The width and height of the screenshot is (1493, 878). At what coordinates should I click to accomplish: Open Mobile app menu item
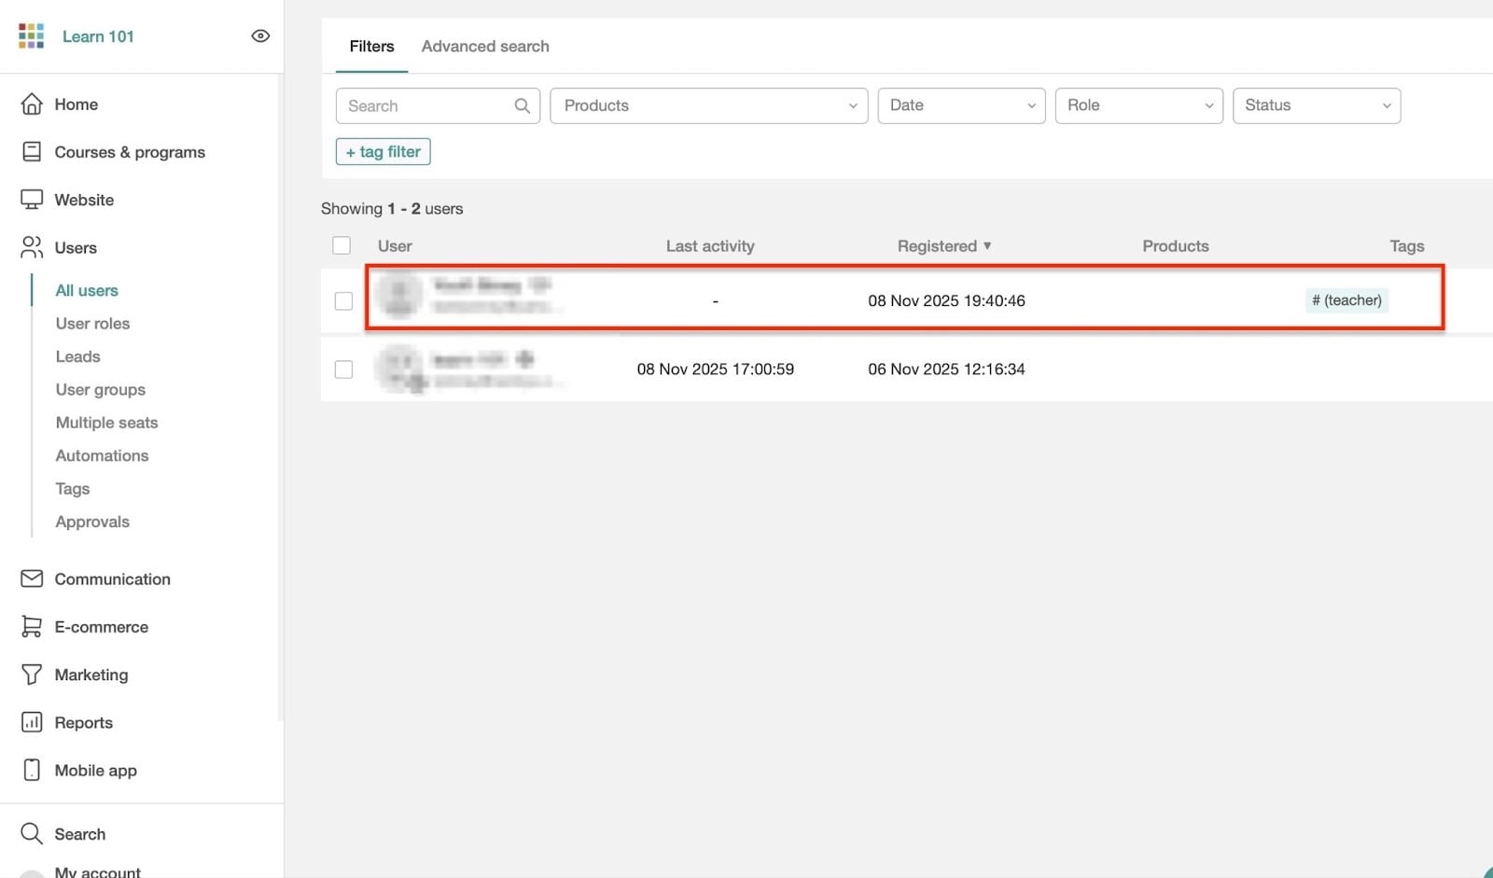[95, 771]
